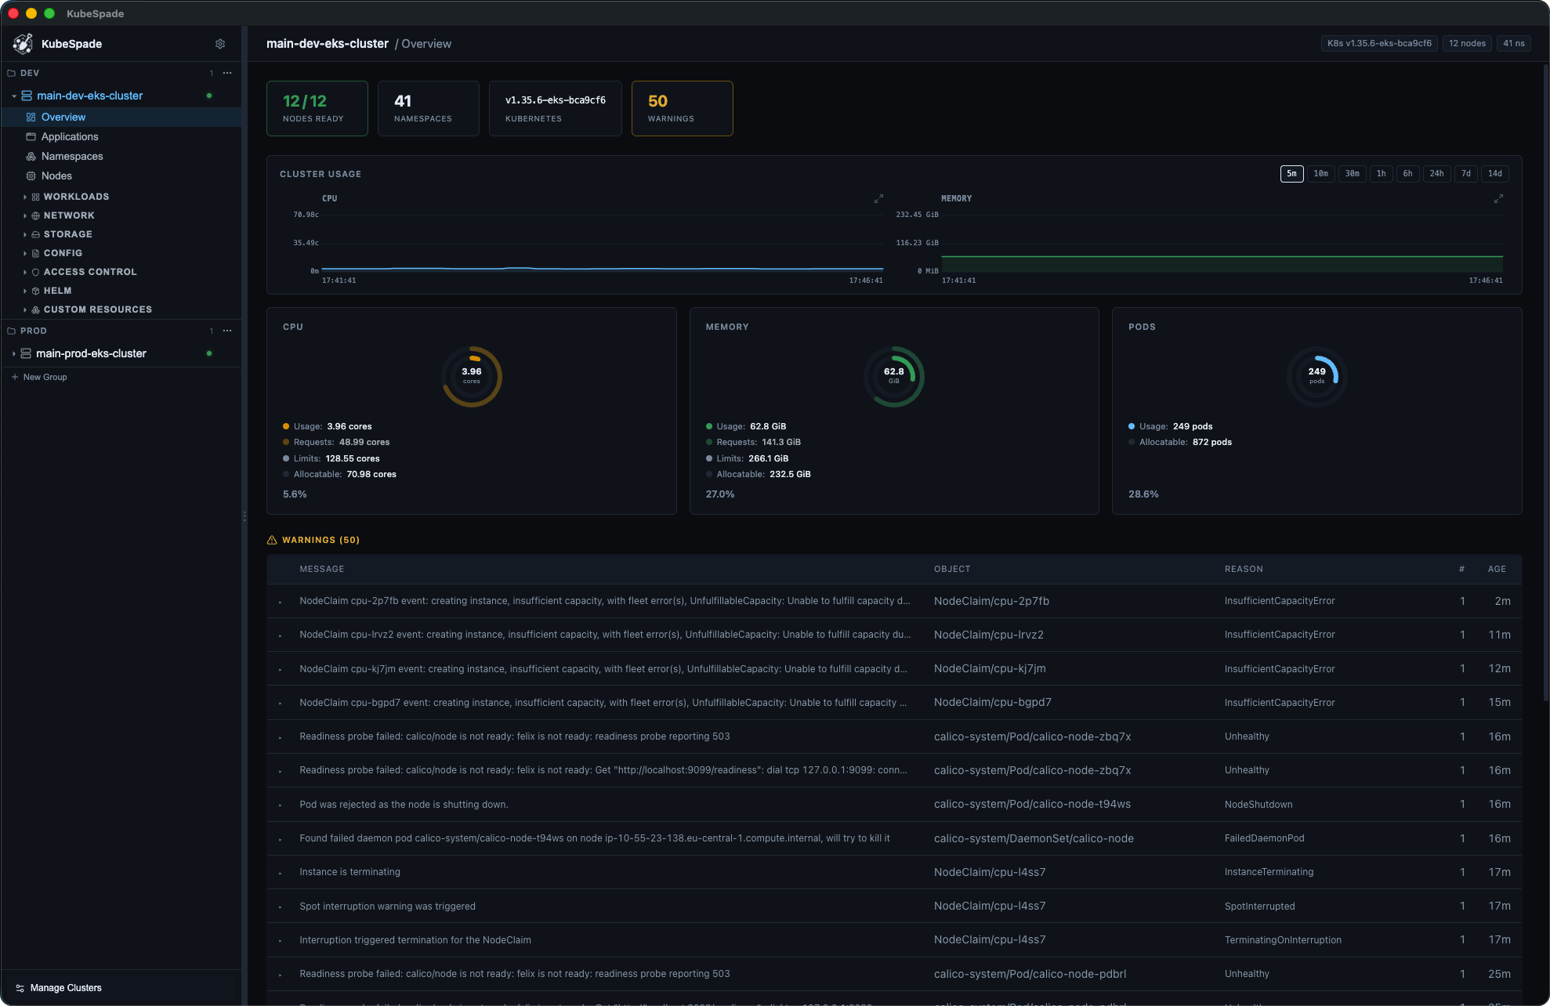This screenshot has height=1006, width=1550.
Task: Click 'Spot interruption warning was triggered' message
Action: coord(387,906)
